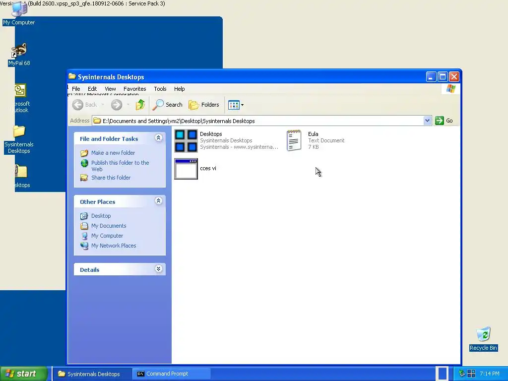Click the 7:14 PM clock
The image size is (508, 381).
point(490,374)
